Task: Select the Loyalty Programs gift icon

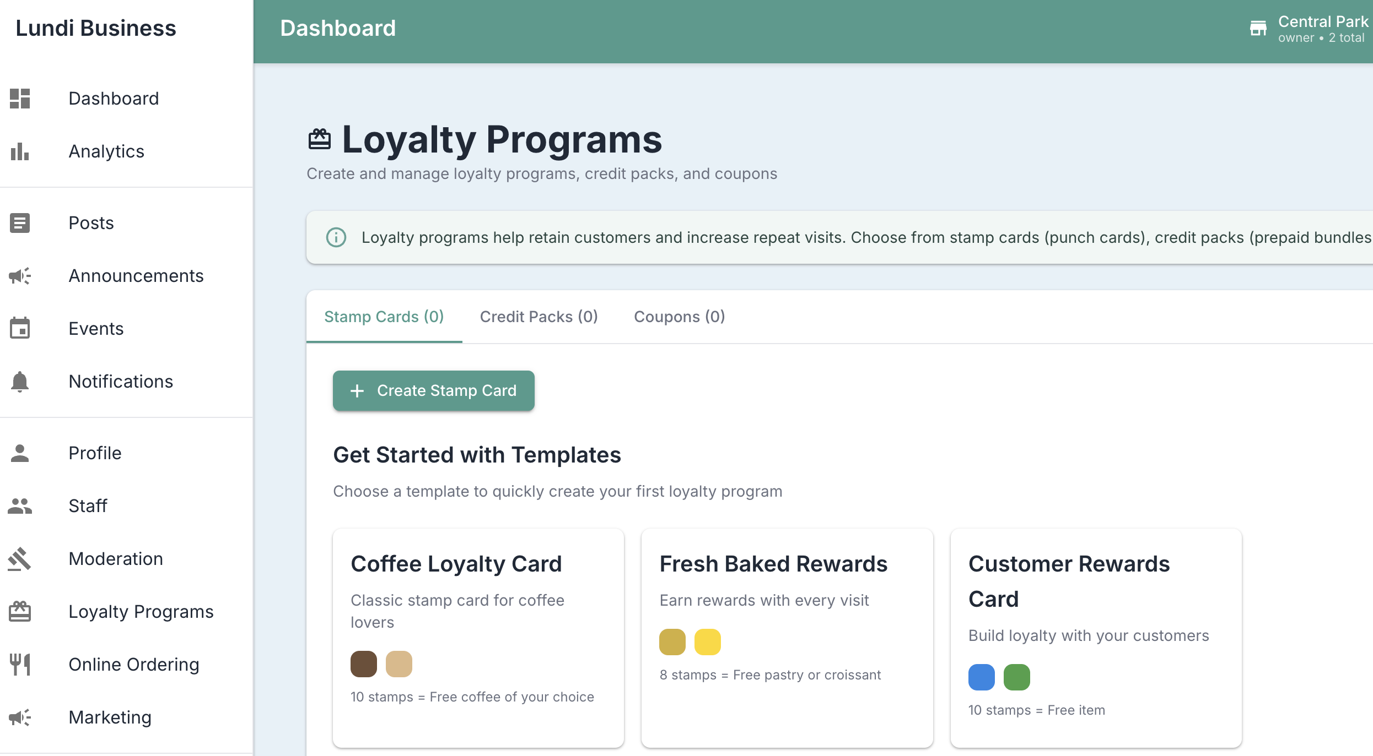Action: coord(19,612)
